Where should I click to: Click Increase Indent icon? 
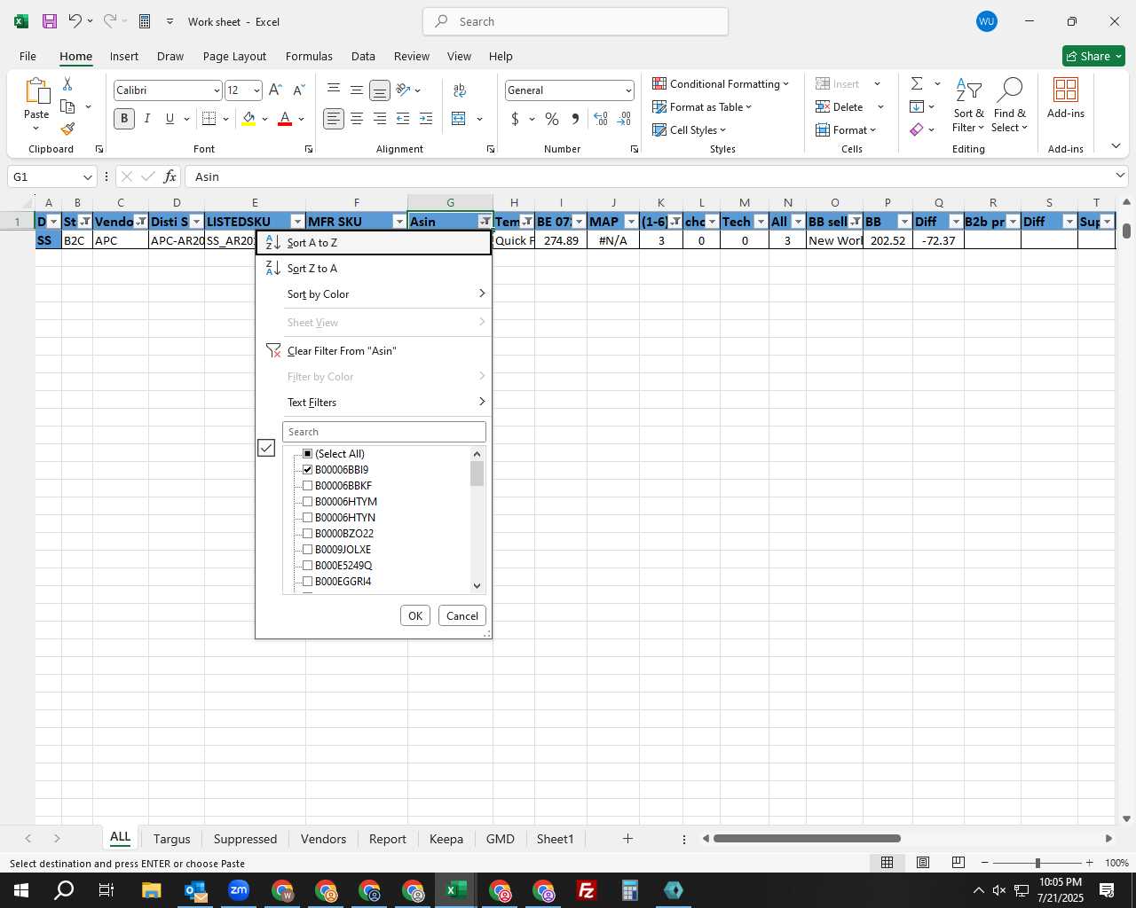click(426, 118)
